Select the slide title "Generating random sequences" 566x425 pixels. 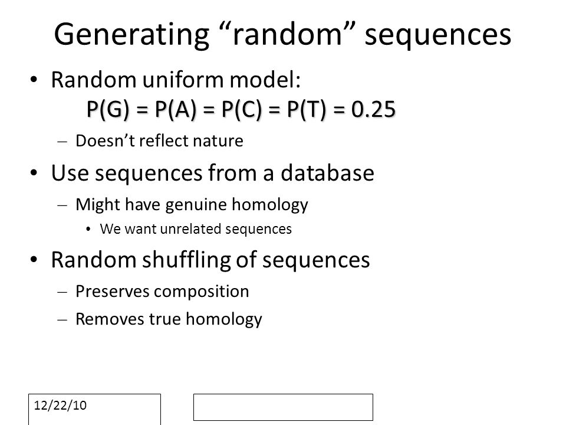pyautogui.click(x=282, y=34)
